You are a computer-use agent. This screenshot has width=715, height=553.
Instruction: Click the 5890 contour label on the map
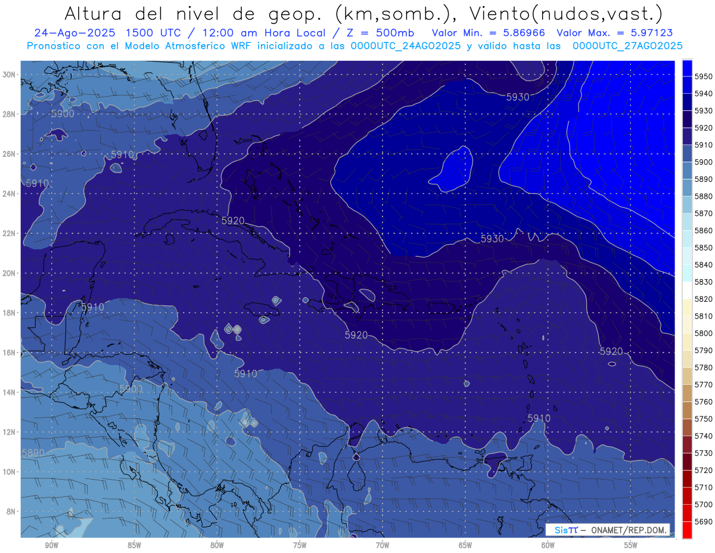(x=33, y=453)
